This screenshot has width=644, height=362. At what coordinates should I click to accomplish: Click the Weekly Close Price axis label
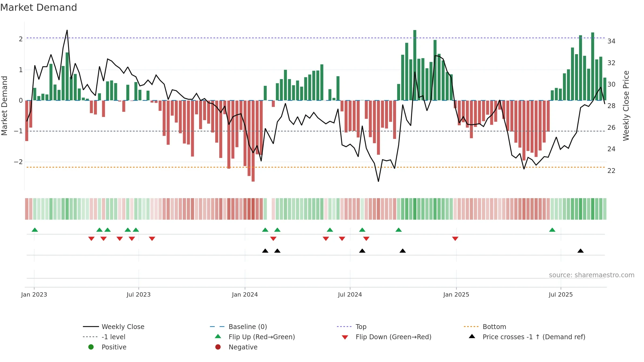[626, 106]
